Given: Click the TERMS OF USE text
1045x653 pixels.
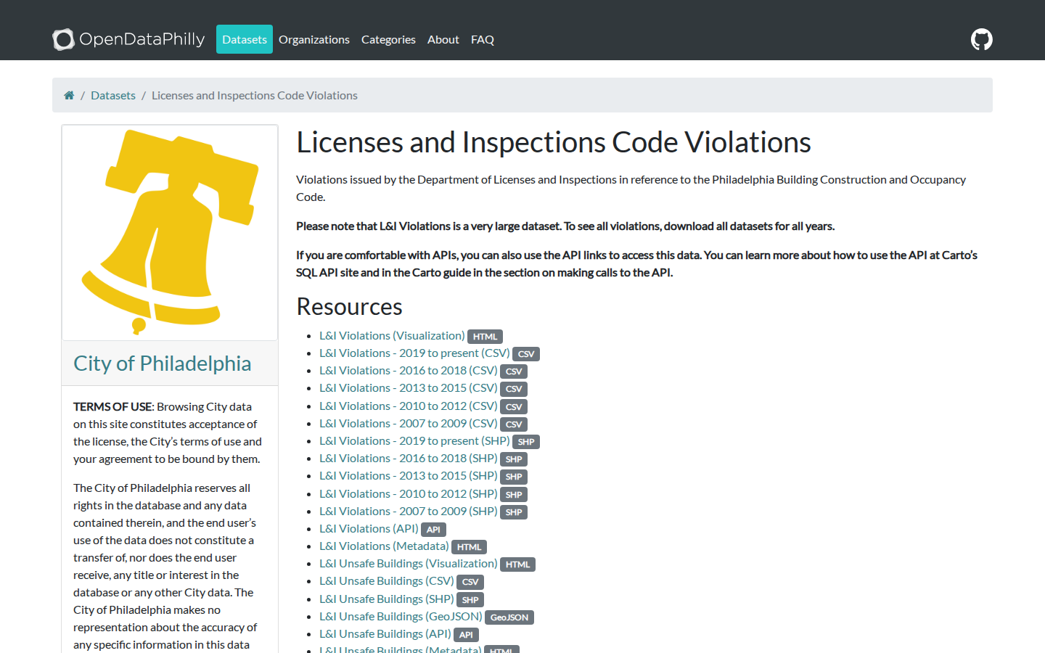Looking at the screenshot, I should 112,406.
